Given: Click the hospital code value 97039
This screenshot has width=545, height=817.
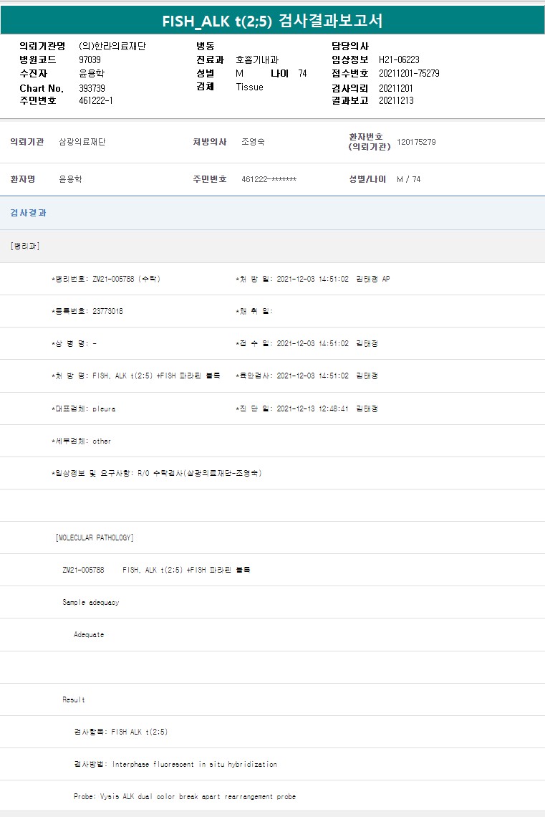Looking at the screenshot, I should point(90,60).
